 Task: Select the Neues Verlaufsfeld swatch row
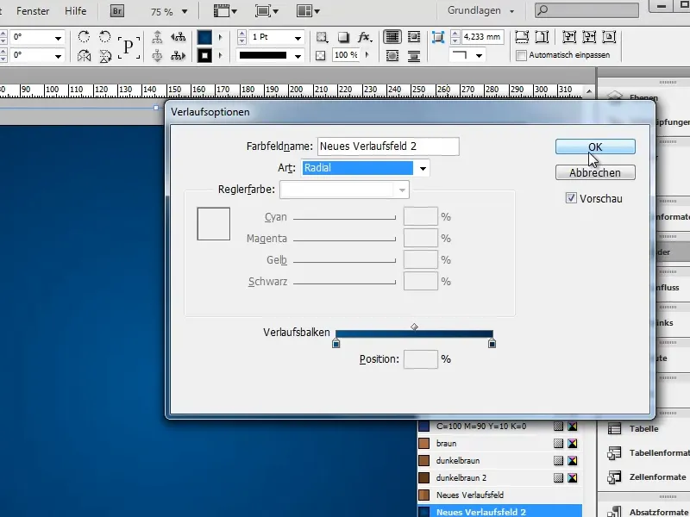point(499,495)
